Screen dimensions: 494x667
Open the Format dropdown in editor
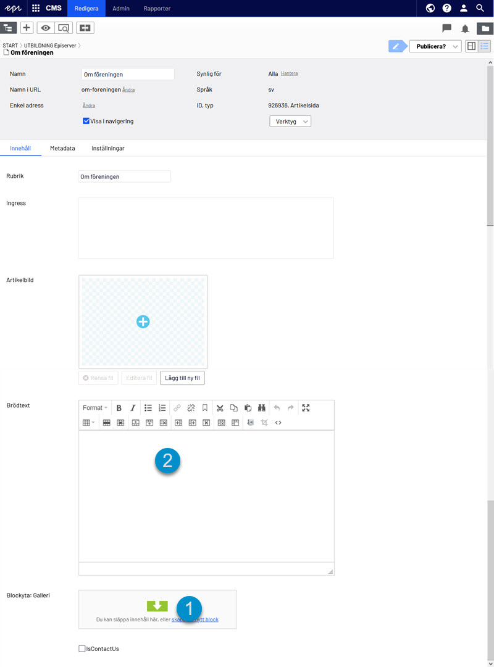[95, 408]
